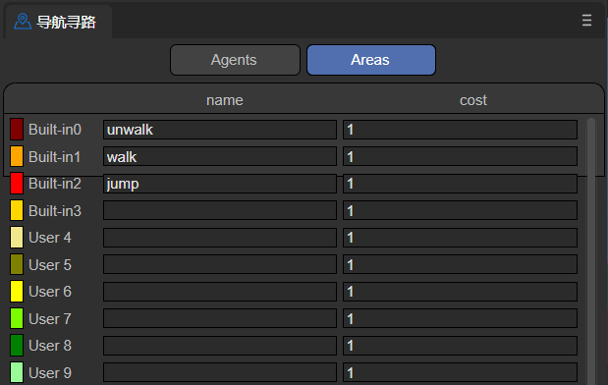The width and height of the screenshot is (608, 385).
Task: Click the red Built-in2 color swatch
Action: (17, 184)
